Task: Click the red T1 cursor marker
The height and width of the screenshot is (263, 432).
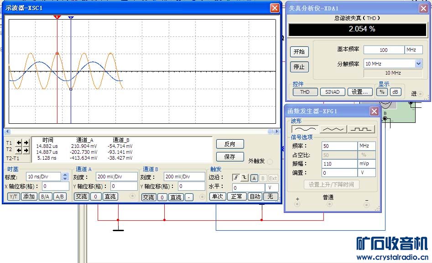Action: [57, 17]
